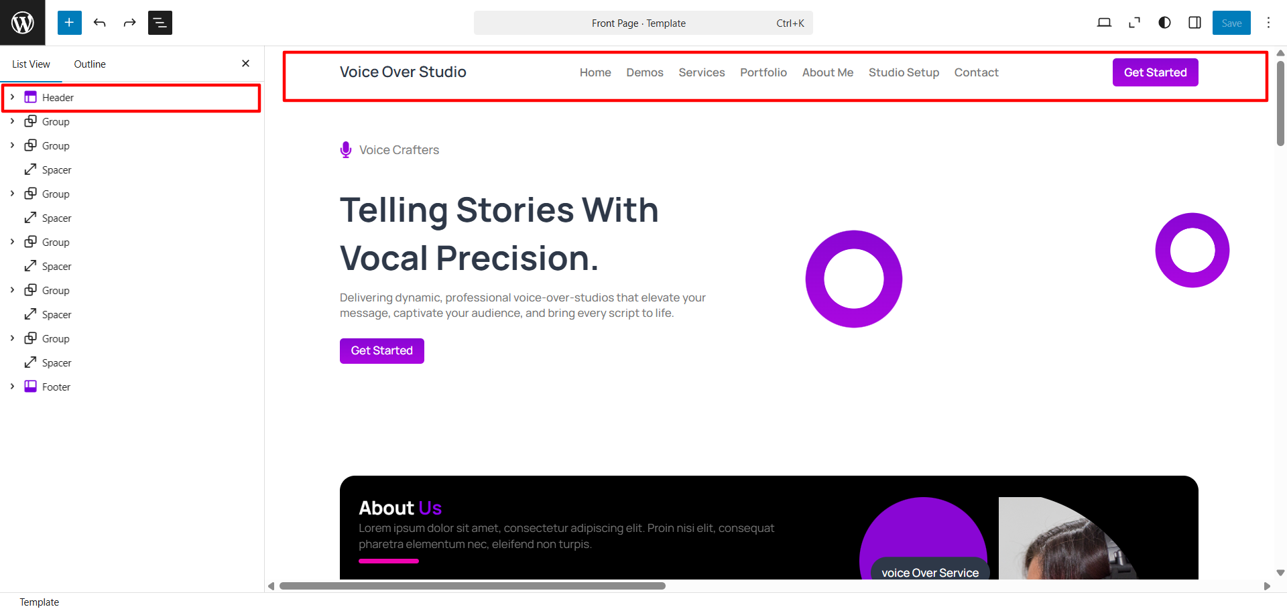Select the List View tab
1287x611 pixels.
point(31,64)
